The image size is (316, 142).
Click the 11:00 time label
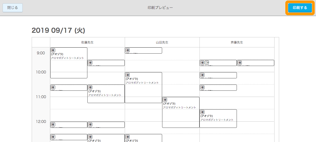click(41, 97)
